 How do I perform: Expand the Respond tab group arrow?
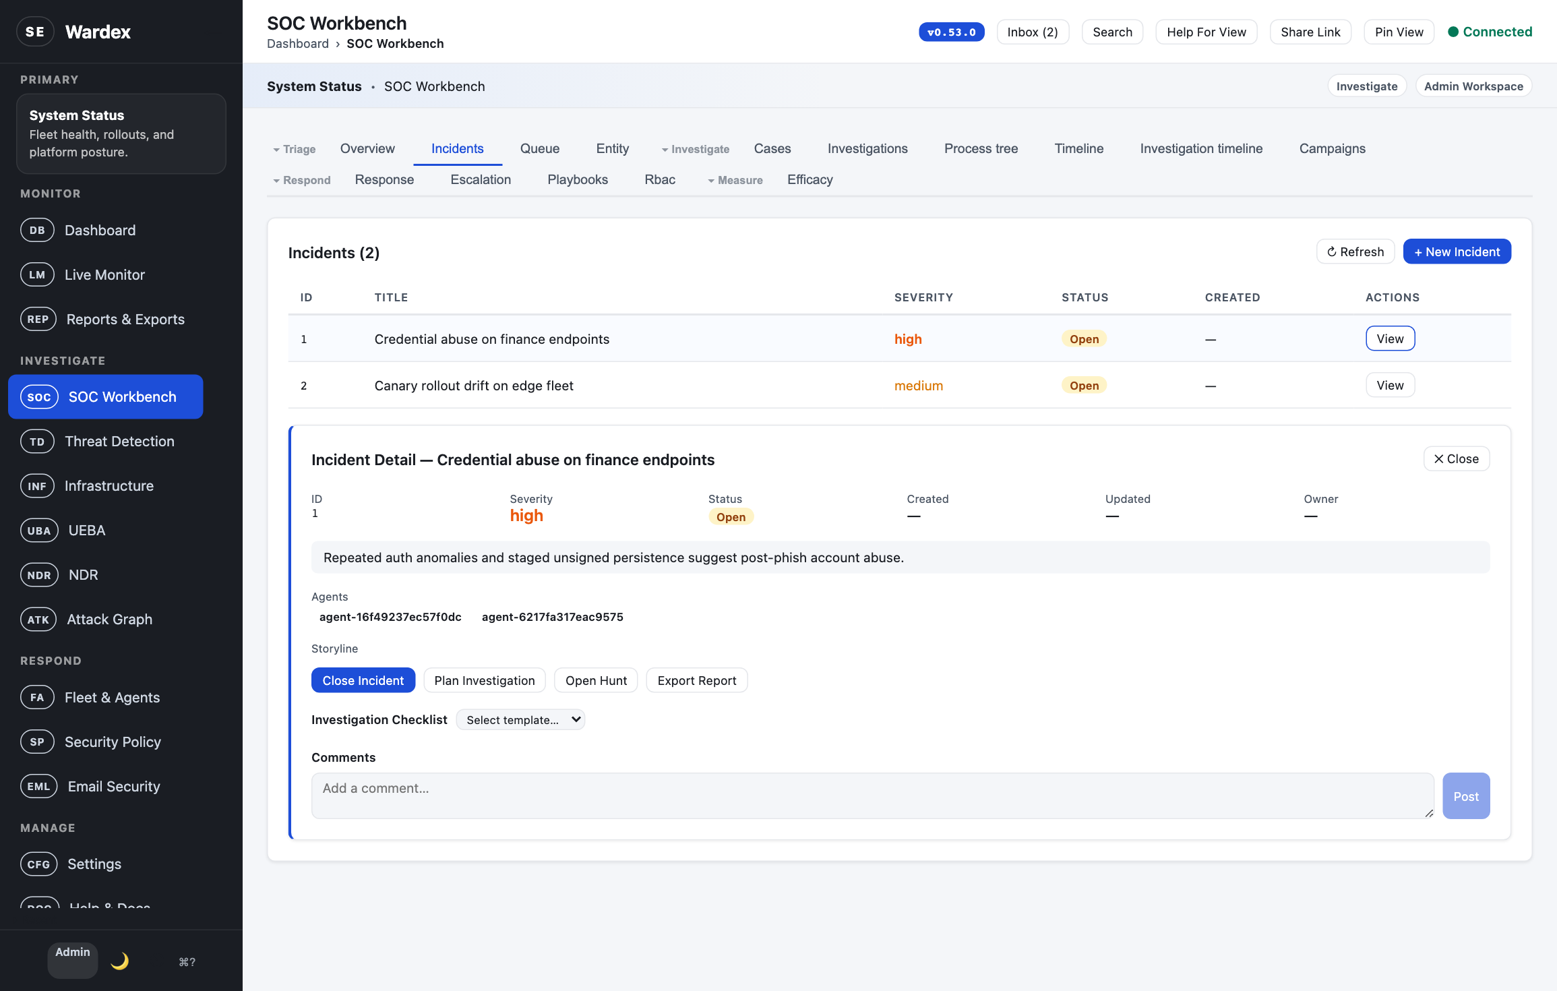[x=278, y=180]
